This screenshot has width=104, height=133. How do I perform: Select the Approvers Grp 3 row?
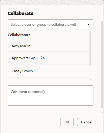(48, 58)
